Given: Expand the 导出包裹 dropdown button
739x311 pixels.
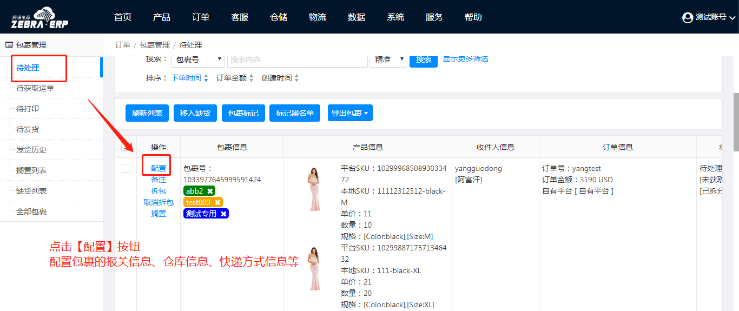Looking at the screenshot, I should pos(350,113).
